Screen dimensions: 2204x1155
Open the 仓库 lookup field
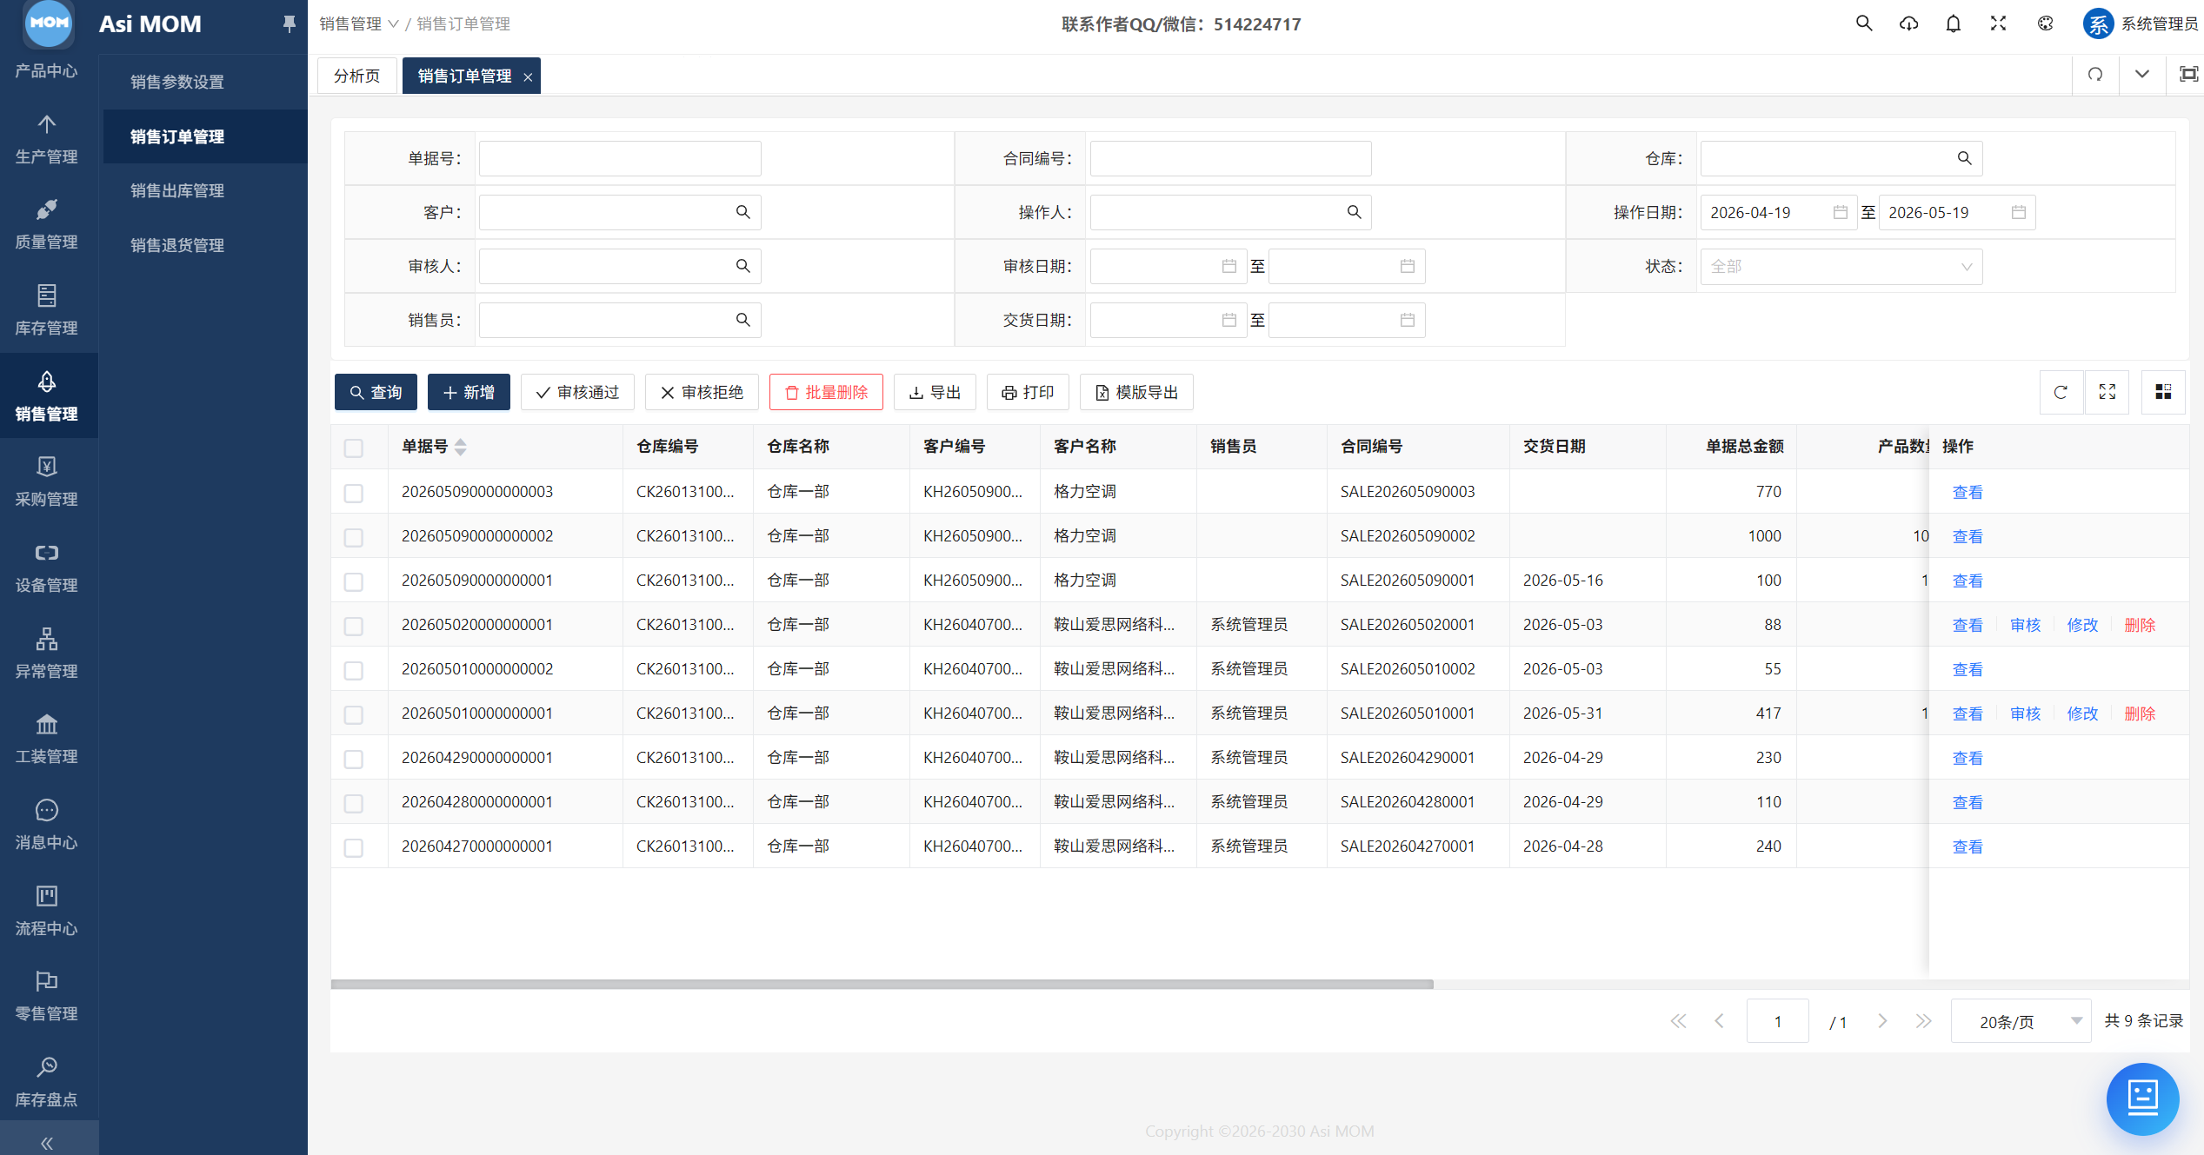click(x=1841, y=158)
